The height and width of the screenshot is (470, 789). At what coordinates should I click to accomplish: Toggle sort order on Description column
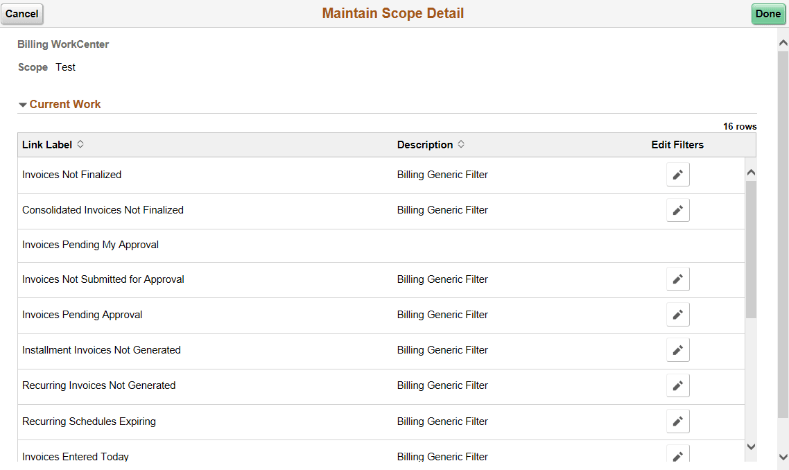point(460,144)
